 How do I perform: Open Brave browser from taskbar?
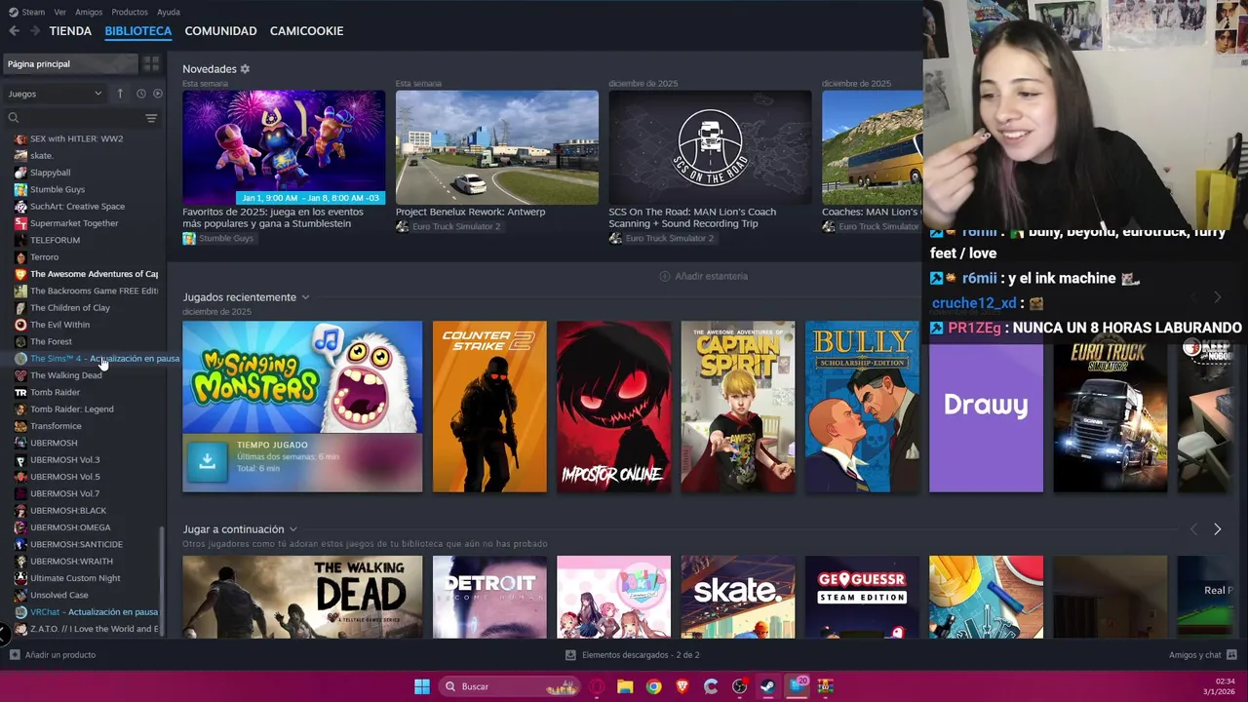click(x=682, y=686)
